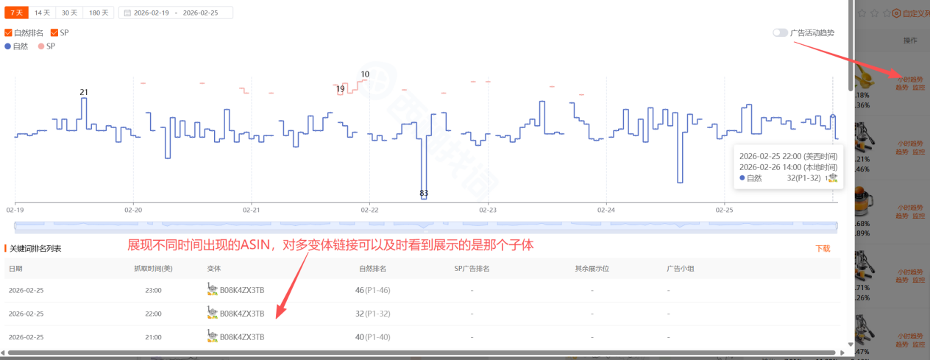Click product thumbnail in the 22:00 row
The width and height of the screenshot is (930, 360).
(x=212, y=314)
